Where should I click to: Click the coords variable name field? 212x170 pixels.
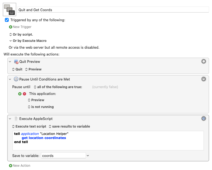click(63, 156)
